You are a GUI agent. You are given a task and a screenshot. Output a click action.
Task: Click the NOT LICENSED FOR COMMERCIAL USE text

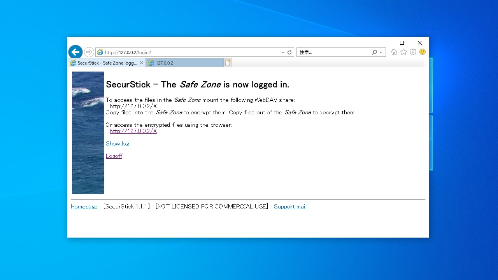click(x=212, y=206)
